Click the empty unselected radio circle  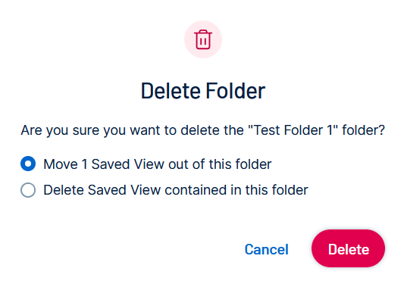click(x=28, y=190)
